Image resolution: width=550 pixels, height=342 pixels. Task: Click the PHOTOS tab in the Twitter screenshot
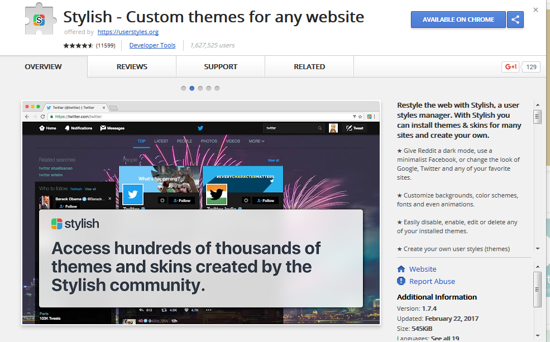click(209, 141)
